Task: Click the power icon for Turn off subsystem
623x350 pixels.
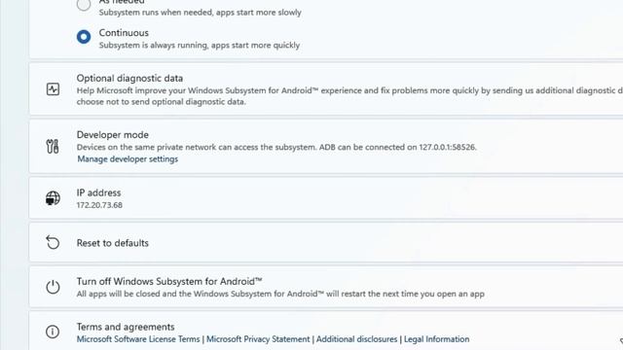Action: [53, 287]
